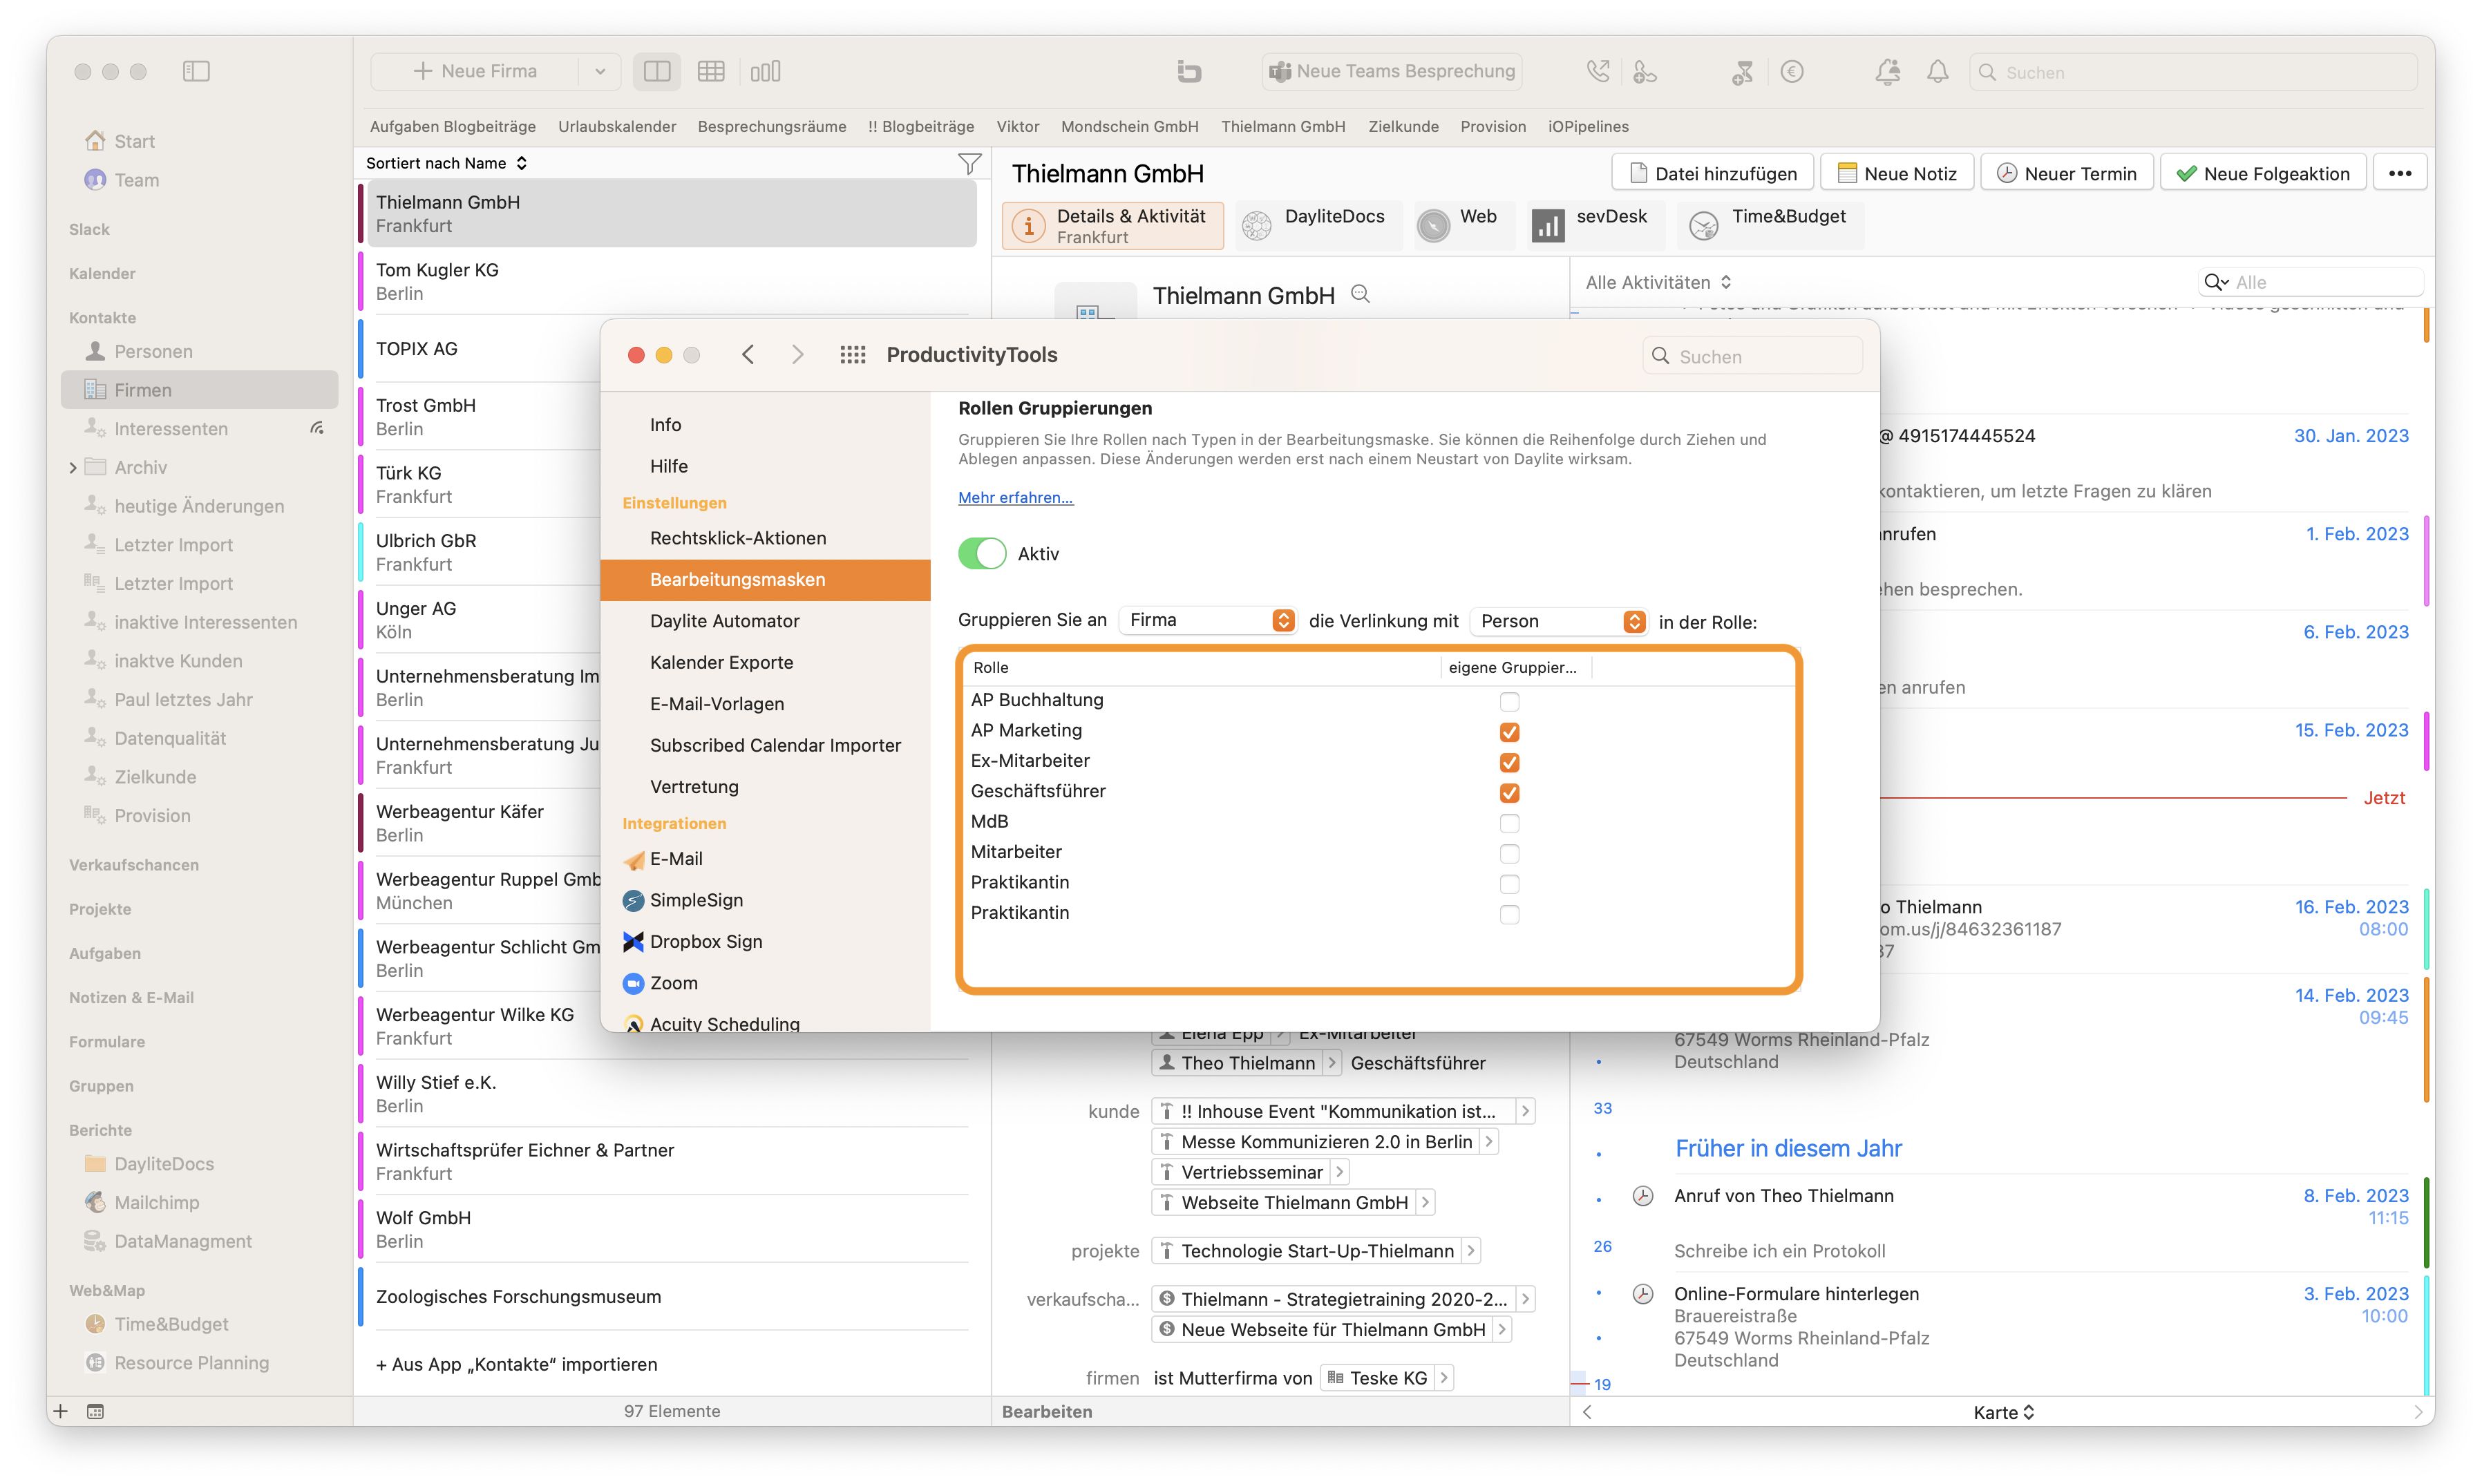Open the Alle Aktivitäten filter dropdown
Image resolution: width=2482 pixels, height=1484 pixels.
coord(1658,282)
